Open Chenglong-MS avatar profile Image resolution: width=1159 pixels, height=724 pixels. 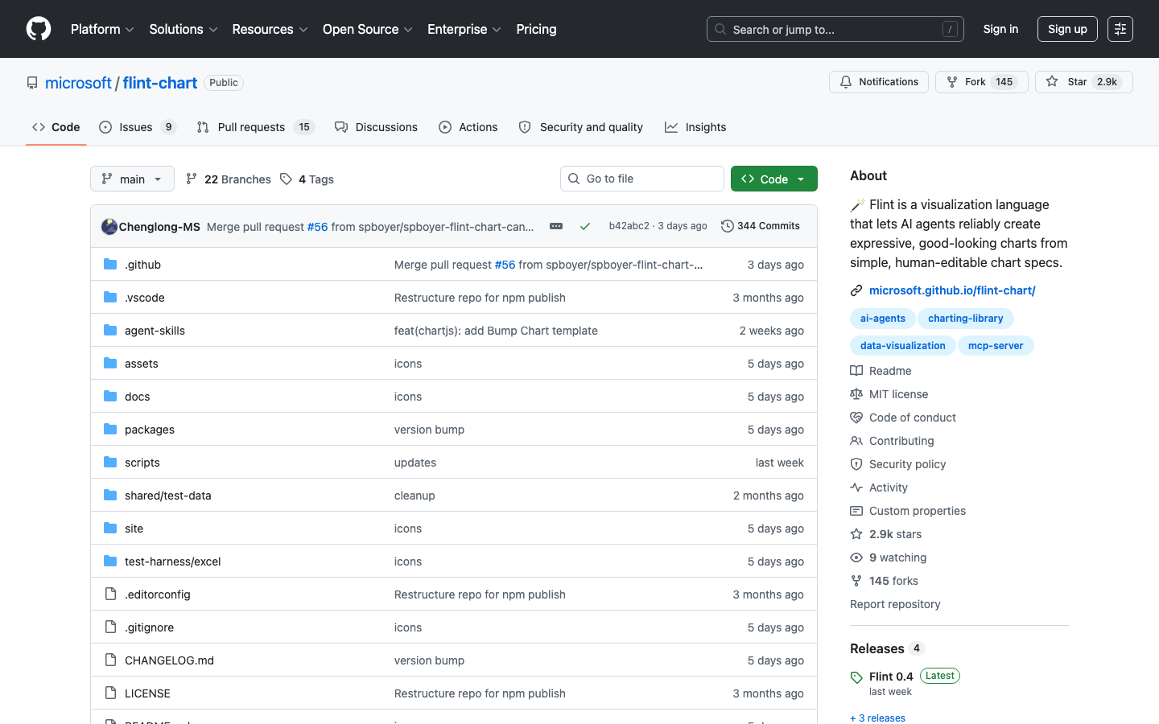(x=109, y=226)
